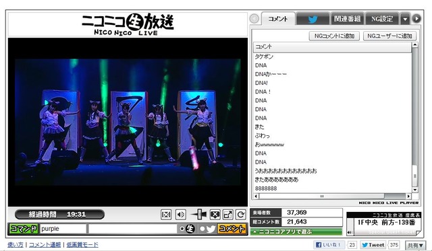Open the コメント通報 link

pyautogui.click(x=45, y=245)
